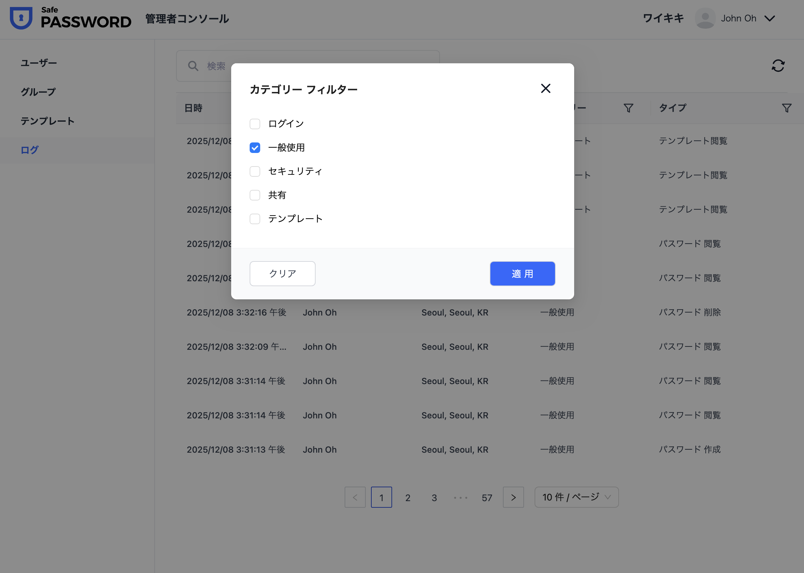Viewport: 804px width, 573px height.
Task: Open the タイプ column filter icon
Action: click(786, 108)
